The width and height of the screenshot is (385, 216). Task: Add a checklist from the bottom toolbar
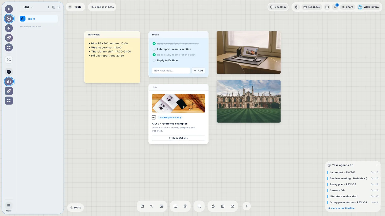pyautogui.click(x=152, y=206)
